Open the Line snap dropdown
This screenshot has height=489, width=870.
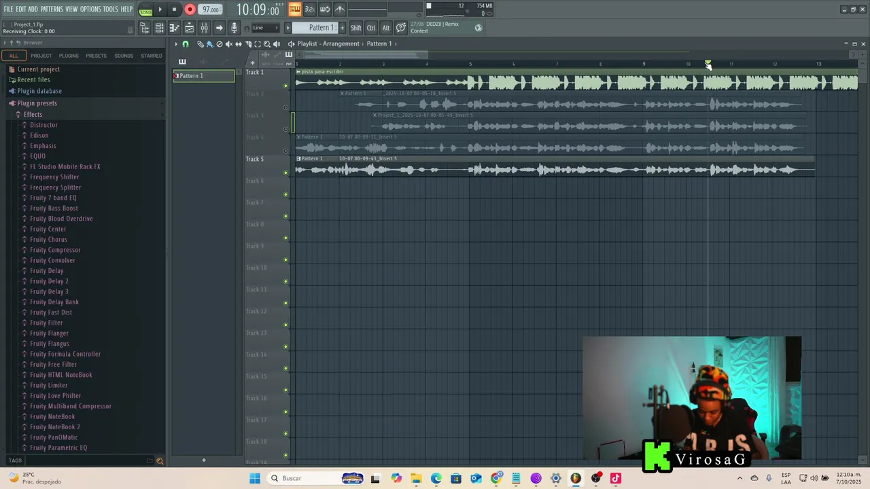point(265,28)
